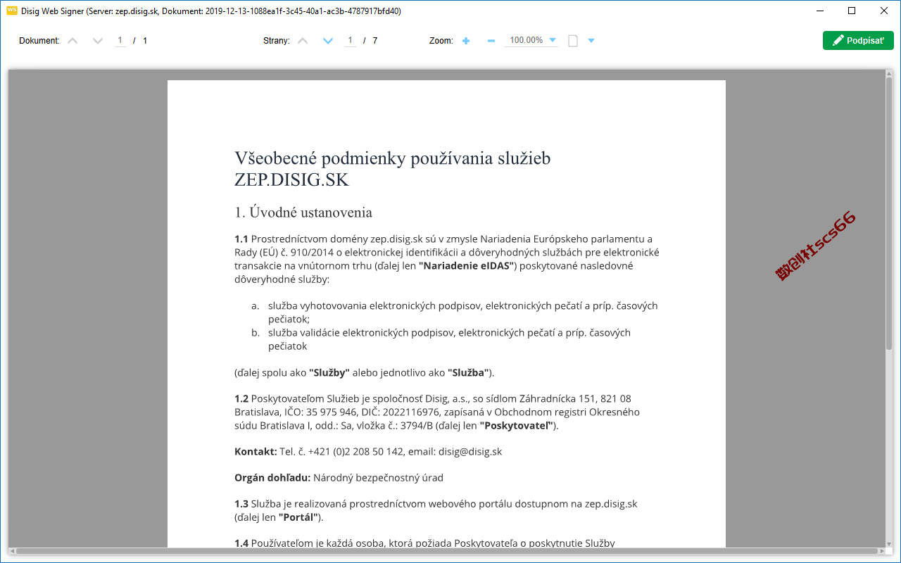Go to next page using Strany down arrow

[x=328, y=41]
